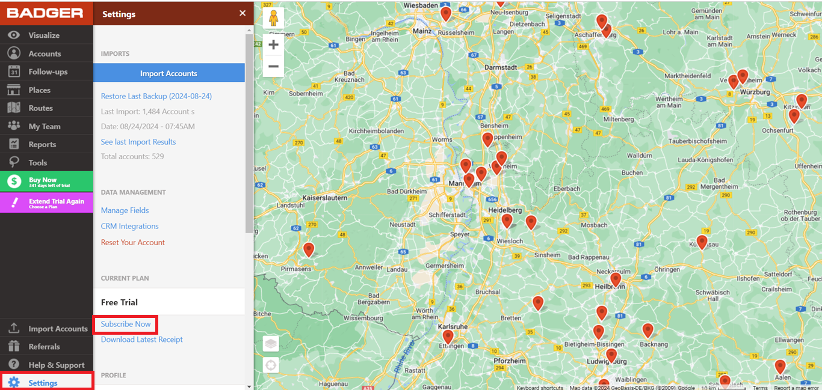The width and height of the screenshot is (822, 390).
Task: Click the map pin at Karlsruhe
Action: tap(448, 337)
